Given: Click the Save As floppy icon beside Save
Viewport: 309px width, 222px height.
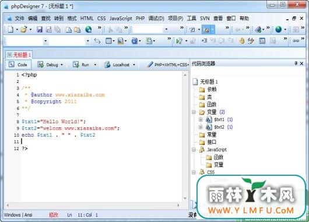Looking at the screenshot, I should [48, 30].
